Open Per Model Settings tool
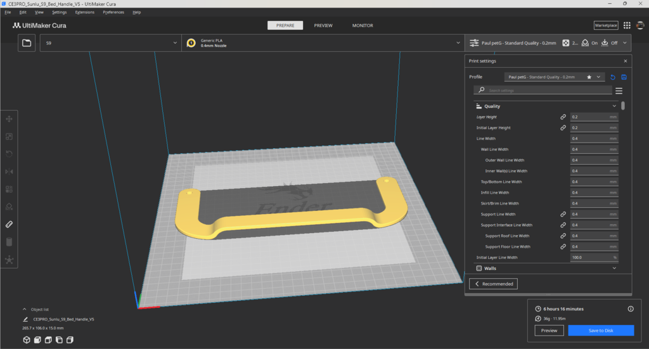This screenshot has height=349, width=649. coord(9,189)
